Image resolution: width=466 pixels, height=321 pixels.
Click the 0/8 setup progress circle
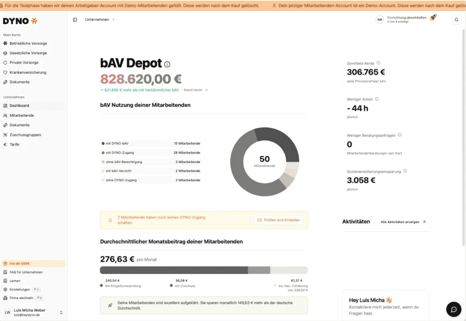point(379,20)
